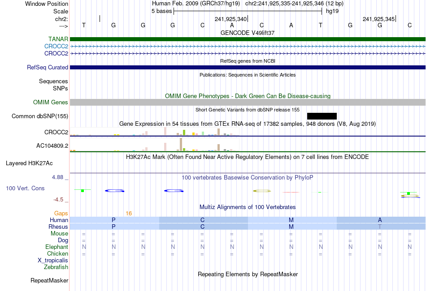The image size is (426, 291).
Task: Click Multiz Alignments of 100 Vertebrates title
Action: pyautogui.click(x=248, y=207)
